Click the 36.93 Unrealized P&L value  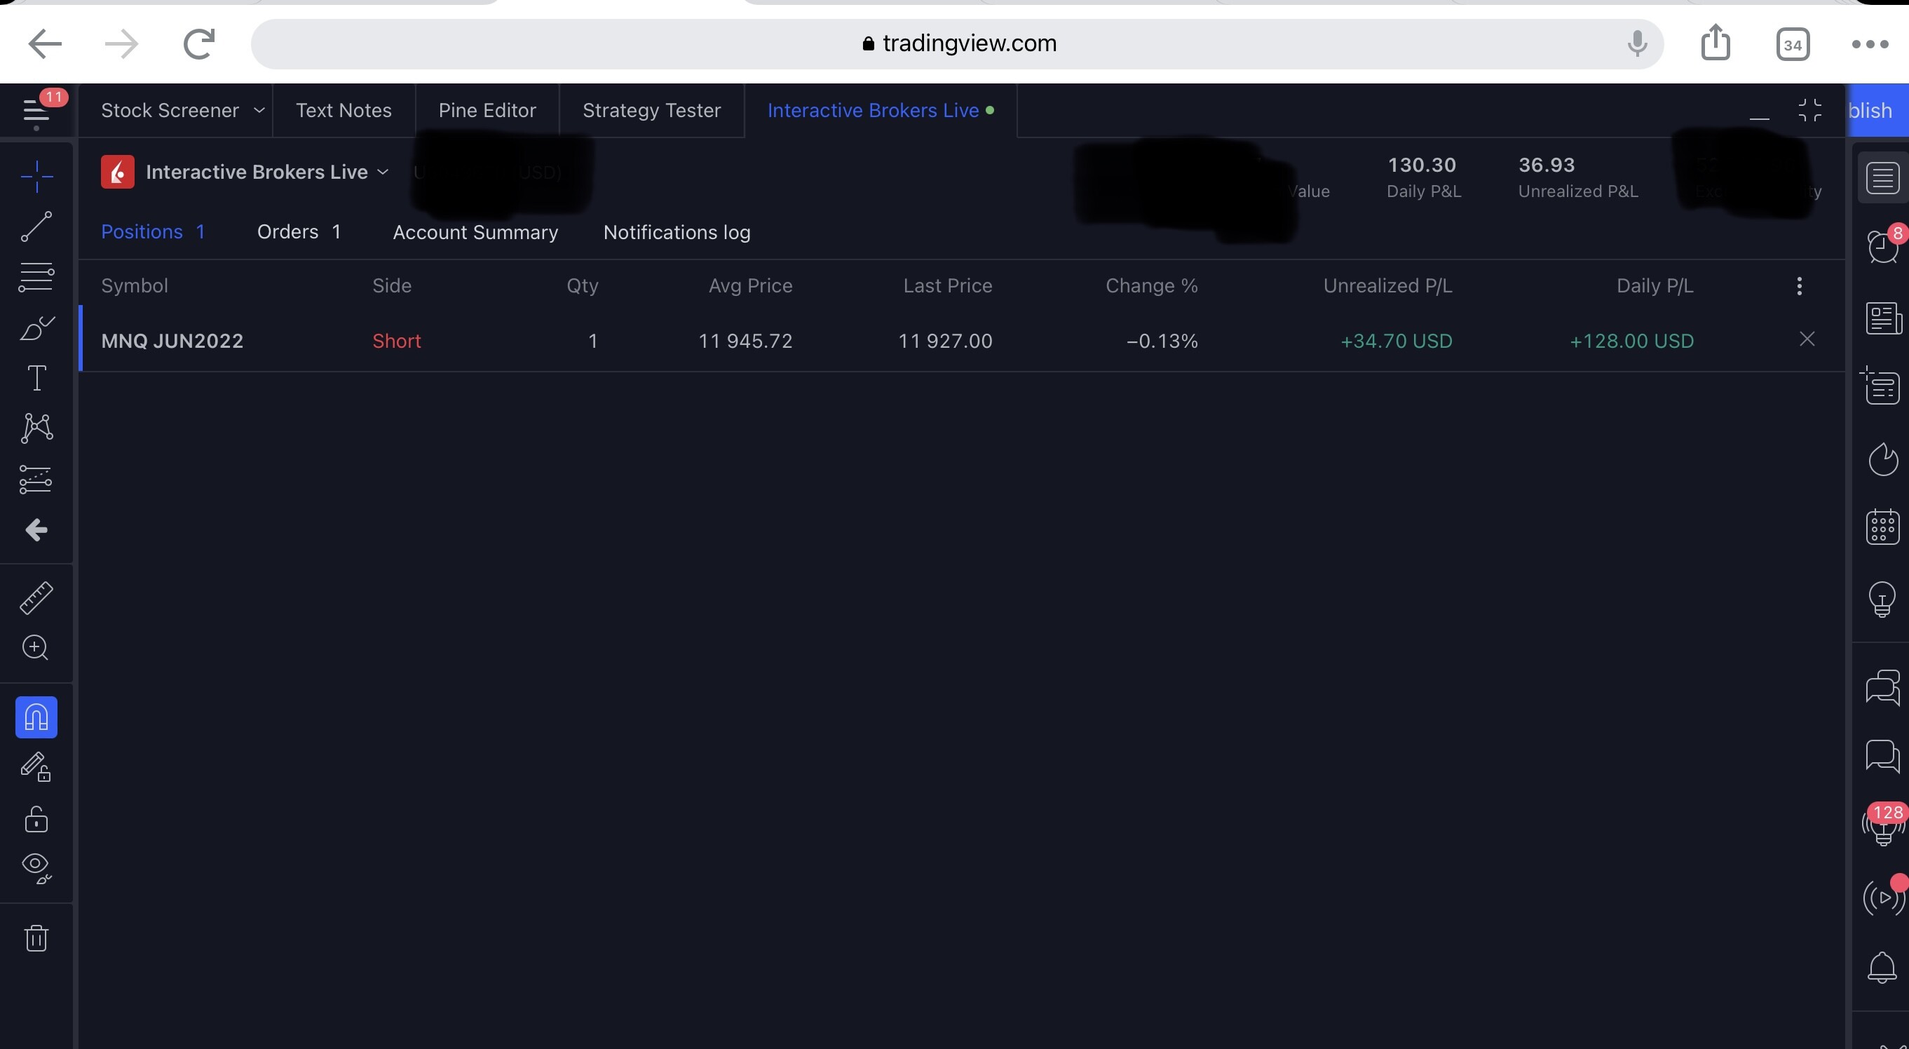point(1546,165)
